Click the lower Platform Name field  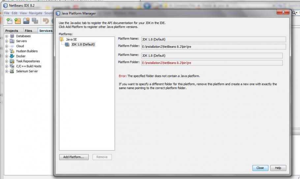(x=212, y=56)
